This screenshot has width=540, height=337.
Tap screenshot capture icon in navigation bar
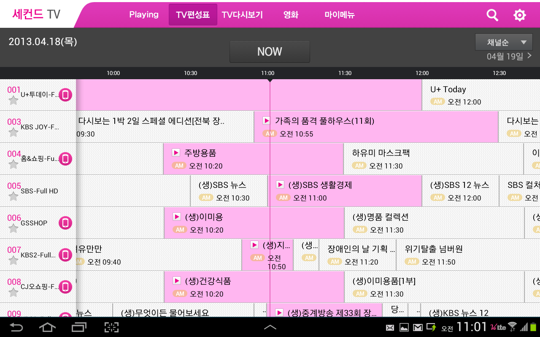(x=112, y=327)
